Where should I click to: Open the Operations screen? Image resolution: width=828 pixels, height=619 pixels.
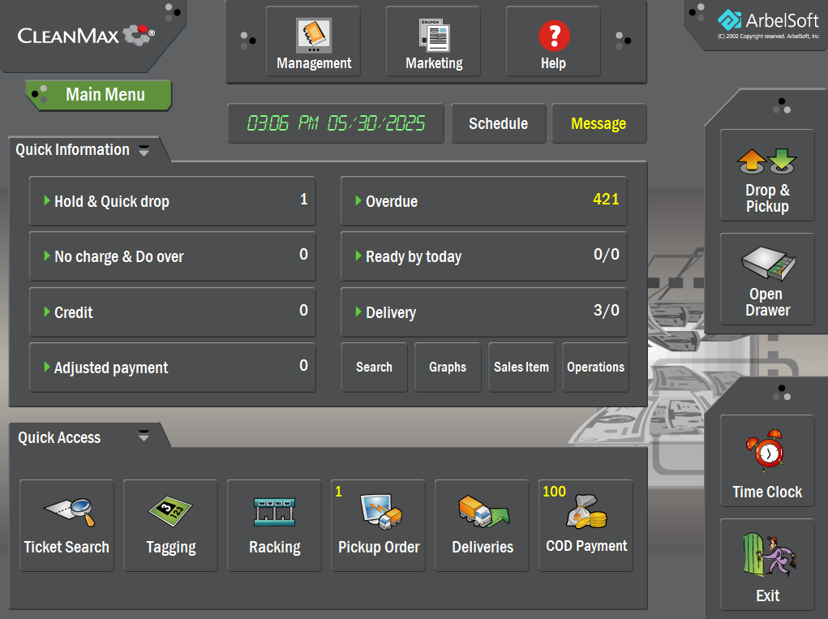pos(595,367)
